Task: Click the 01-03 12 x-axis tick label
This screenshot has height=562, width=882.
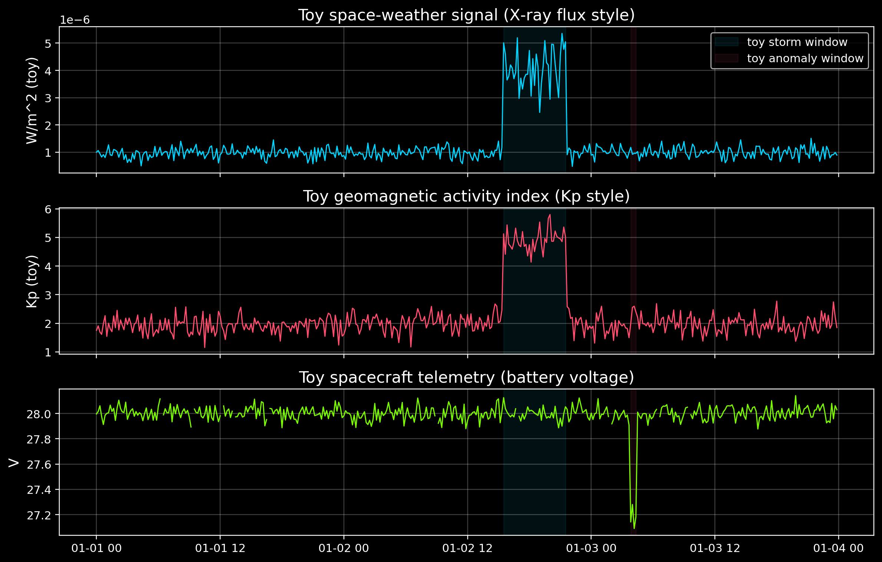Action: [x=714, y=548]
